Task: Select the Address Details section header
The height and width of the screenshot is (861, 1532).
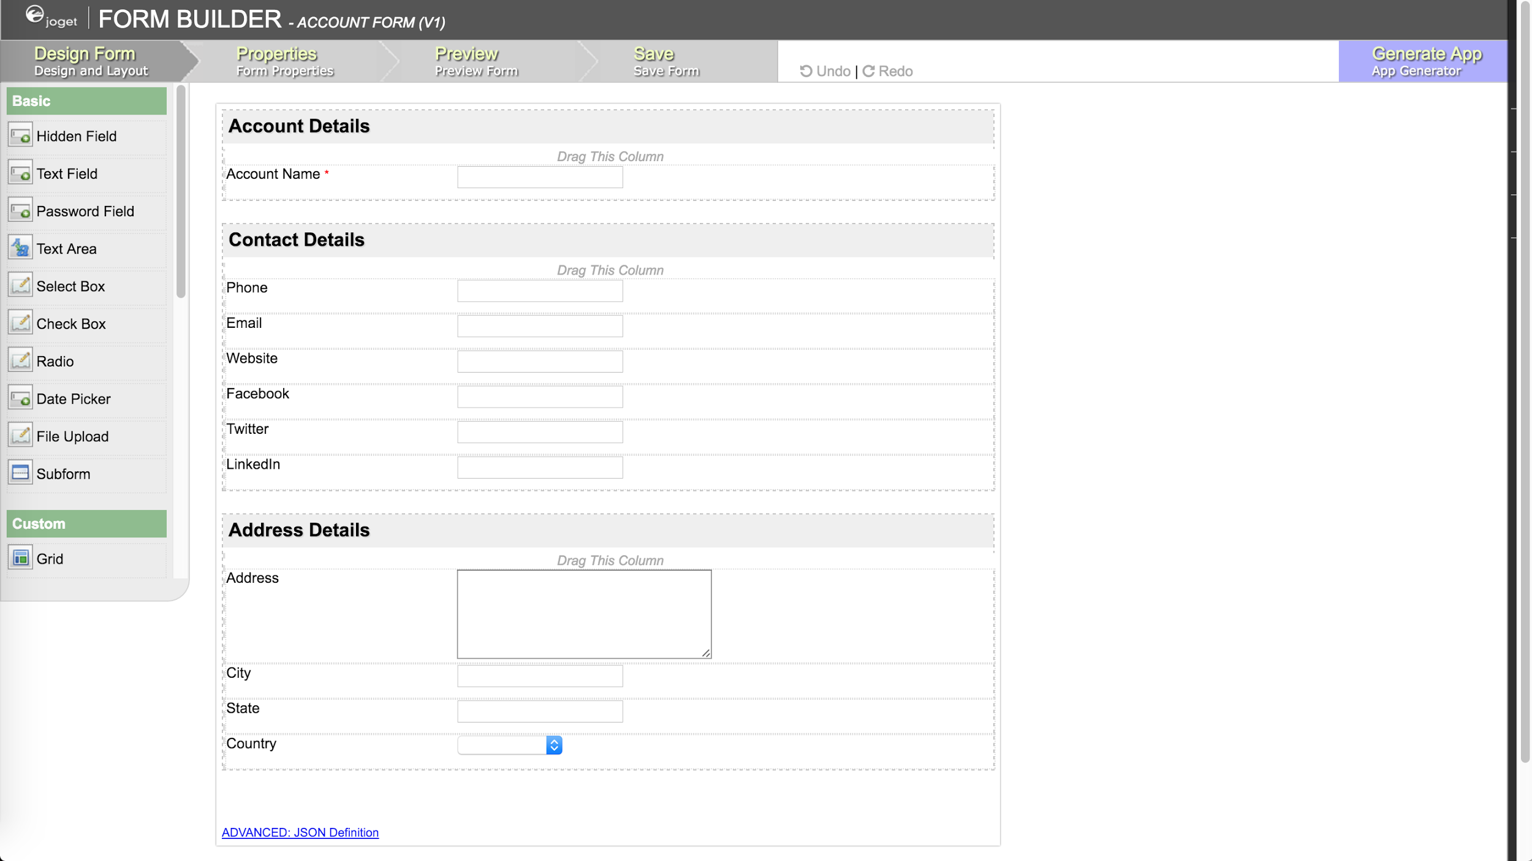Action: pyautogui.click(x=608, y=530)
